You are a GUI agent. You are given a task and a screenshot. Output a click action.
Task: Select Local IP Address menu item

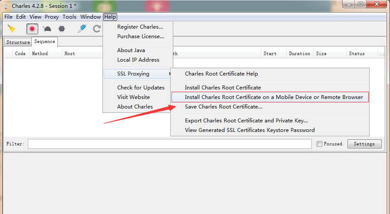[x=138, y=60]
